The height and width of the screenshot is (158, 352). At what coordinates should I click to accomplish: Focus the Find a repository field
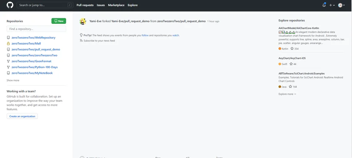36,29
